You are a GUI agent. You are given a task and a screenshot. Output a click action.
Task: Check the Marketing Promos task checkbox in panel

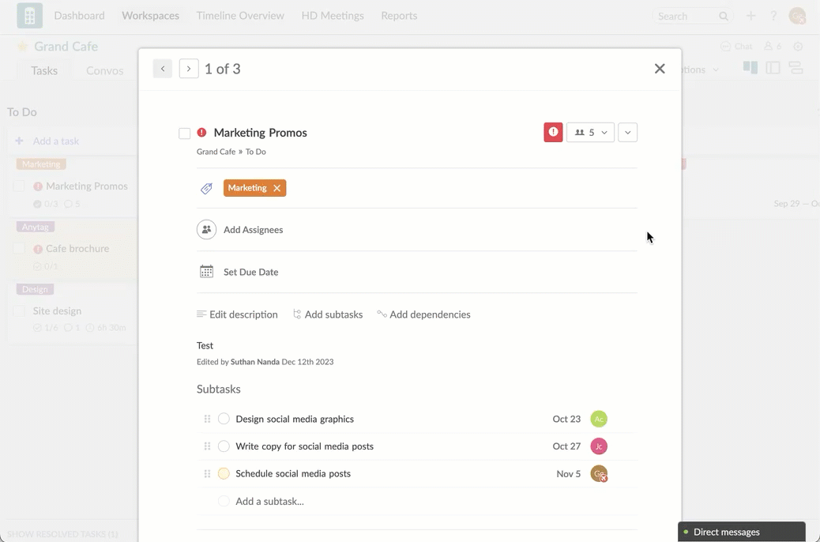click(185, 134)
